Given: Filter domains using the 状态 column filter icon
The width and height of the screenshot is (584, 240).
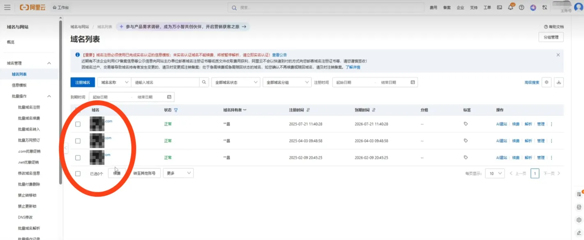Looking at the screenshot, I should (175, 110).
